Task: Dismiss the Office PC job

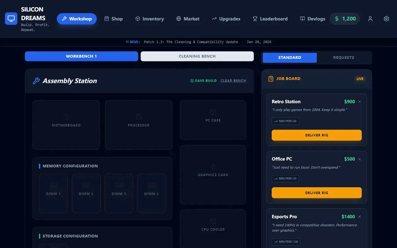Action: pos(359,159)
